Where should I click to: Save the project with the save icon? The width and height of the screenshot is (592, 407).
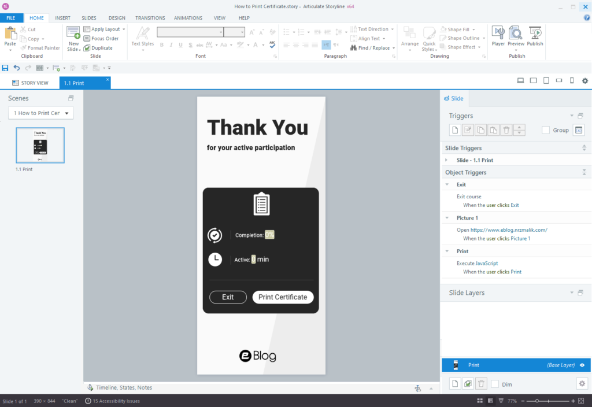(x=5, y=68)
